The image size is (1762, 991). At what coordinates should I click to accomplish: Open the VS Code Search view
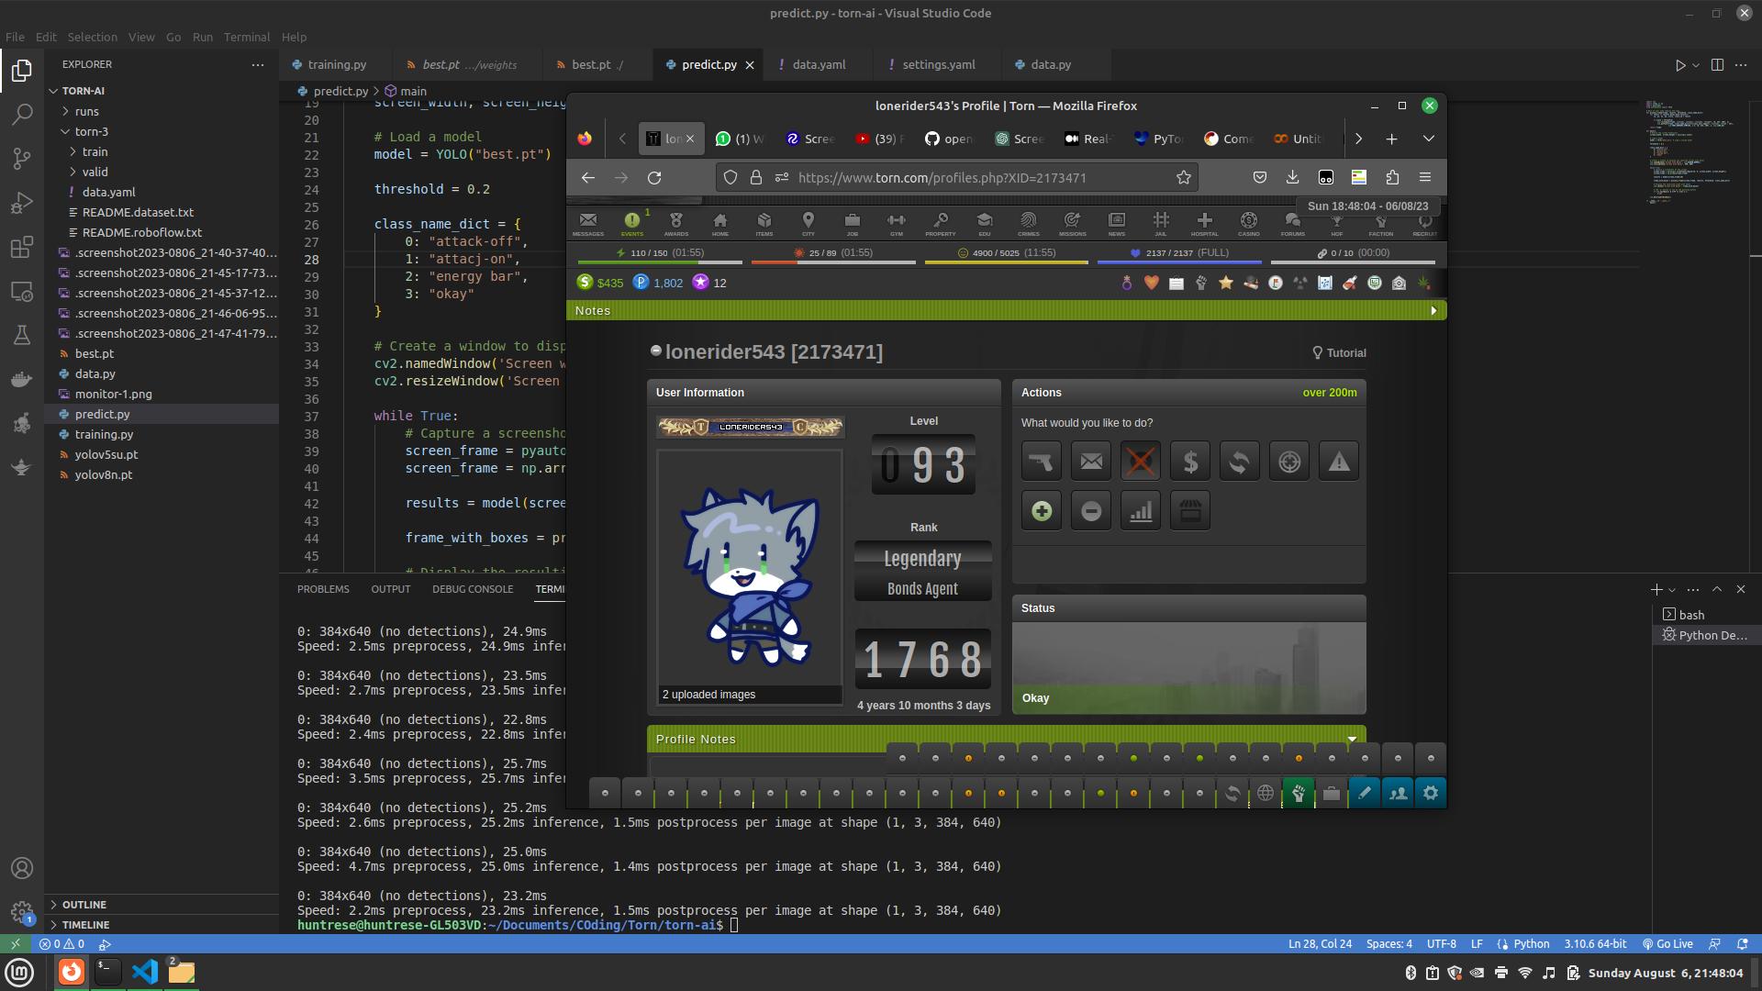(22, 115)
